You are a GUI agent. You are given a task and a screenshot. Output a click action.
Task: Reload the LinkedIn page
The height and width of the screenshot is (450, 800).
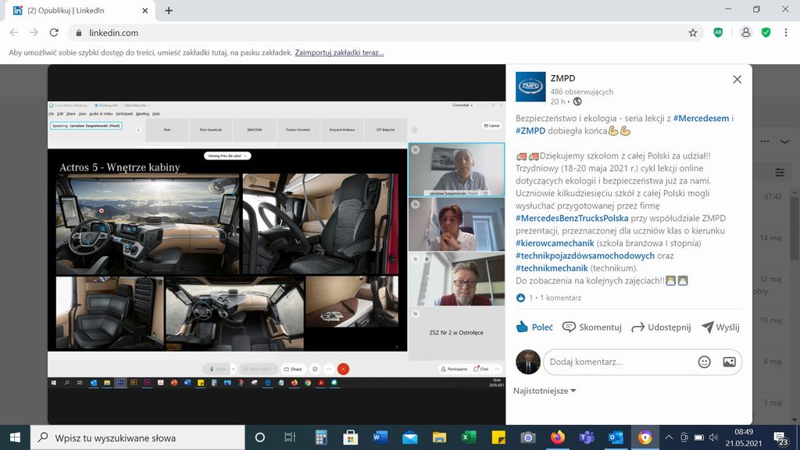click(x=54, y=33)
